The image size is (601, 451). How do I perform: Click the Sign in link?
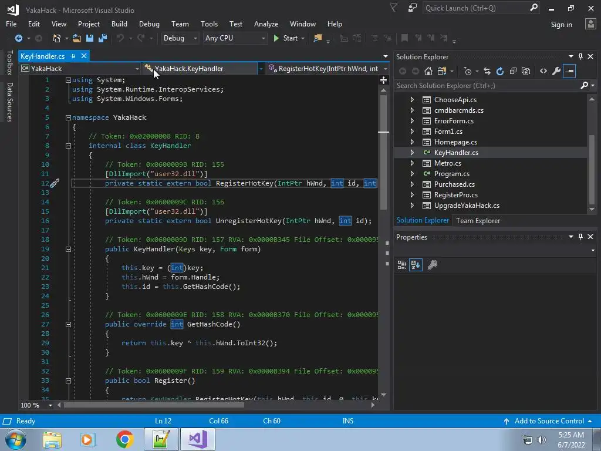561,25
